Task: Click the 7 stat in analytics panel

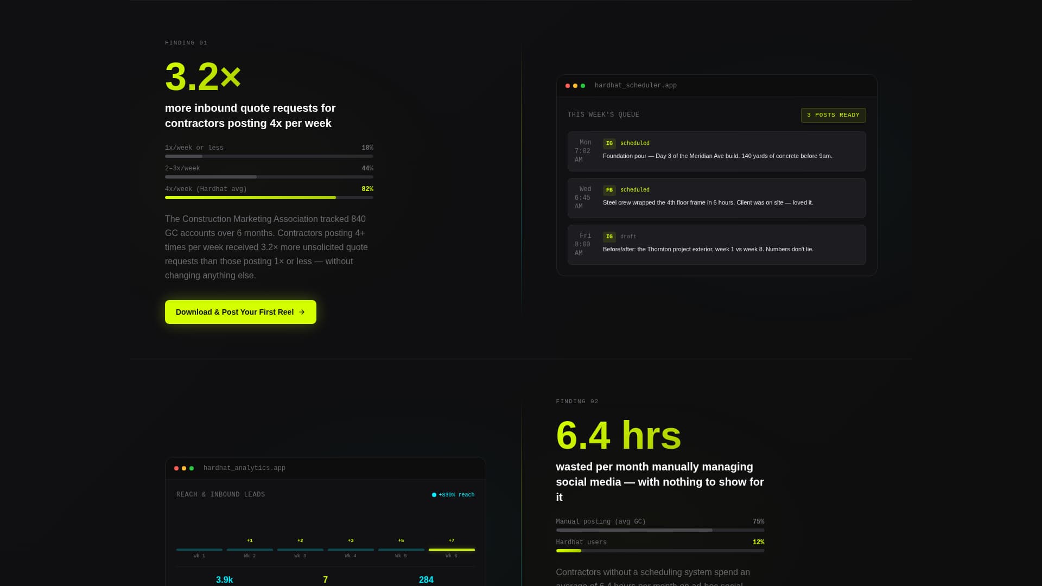Action: pos(325,579)
